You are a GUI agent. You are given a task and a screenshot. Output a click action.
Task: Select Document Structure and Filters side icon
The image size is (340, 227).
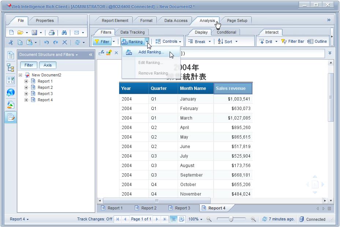coord(11,117)
